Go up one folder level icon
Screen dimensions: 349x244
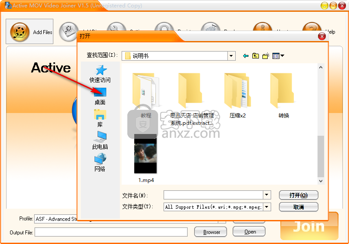coord(255,56)
